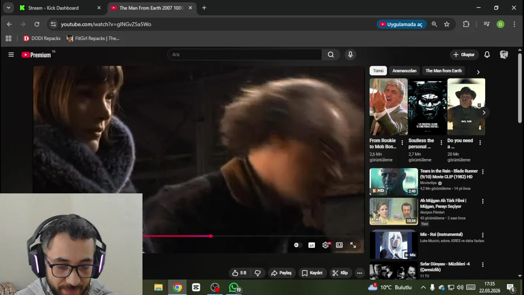Viewport: 524px width, 295px height.
Task: Open CapCut from the taskbar
Action: (x=196, y=288)
